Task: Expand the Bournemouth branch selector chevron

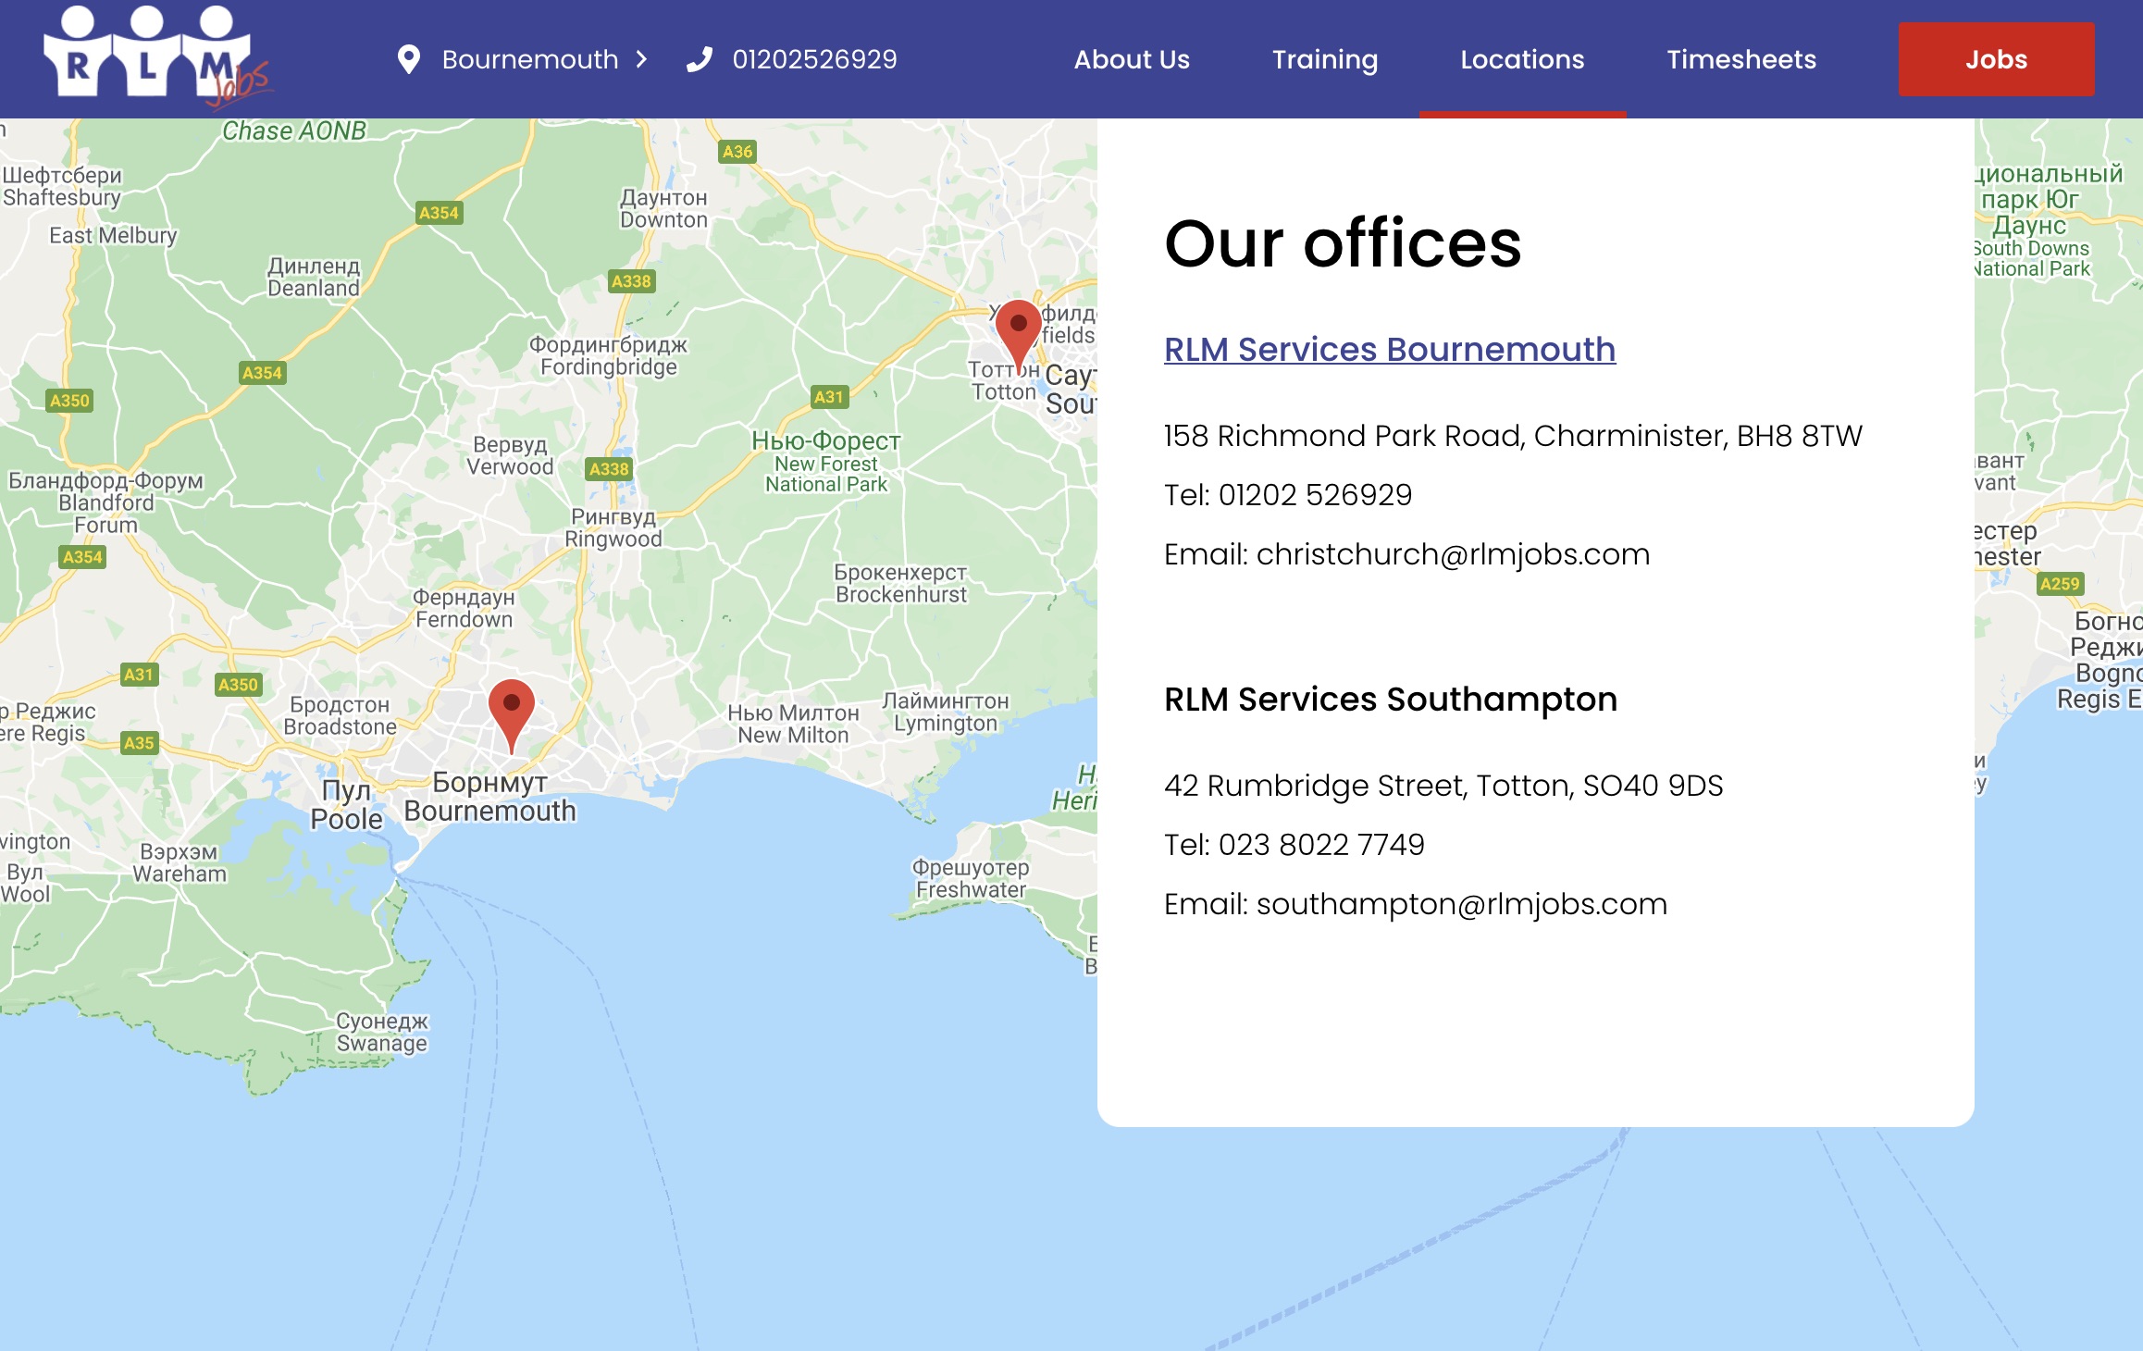Action: pyautogui.click(x=640, y=59)
